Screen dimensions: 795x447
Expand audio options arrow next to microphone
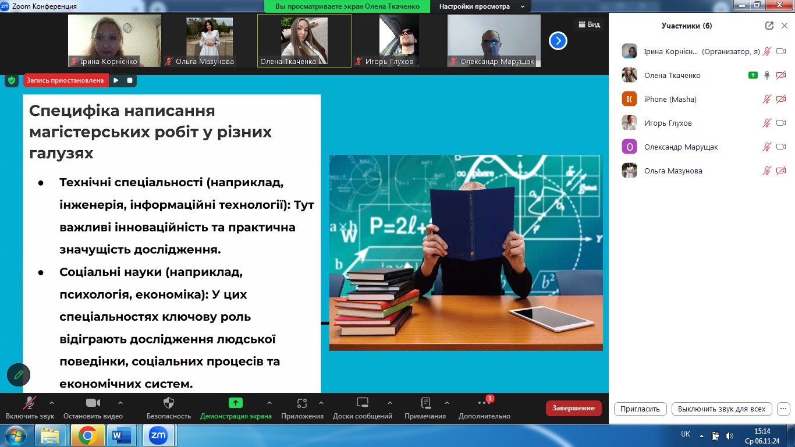point(52,402)
